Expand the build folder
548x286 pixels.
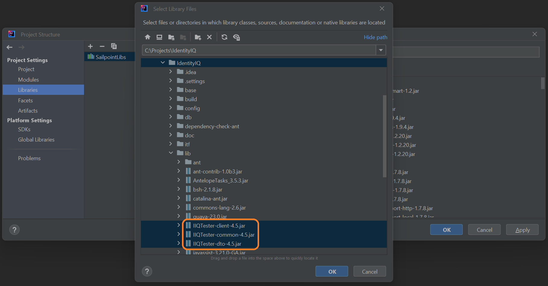[171, 99]
